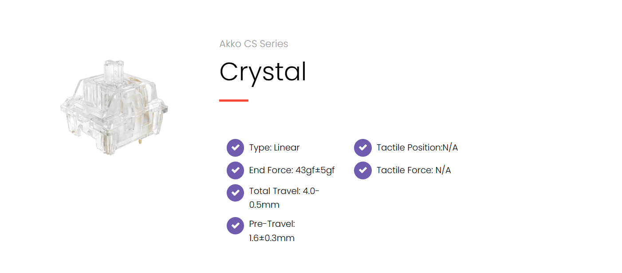Click the checkmark icon beside Tactile Position

pos(362,148)
